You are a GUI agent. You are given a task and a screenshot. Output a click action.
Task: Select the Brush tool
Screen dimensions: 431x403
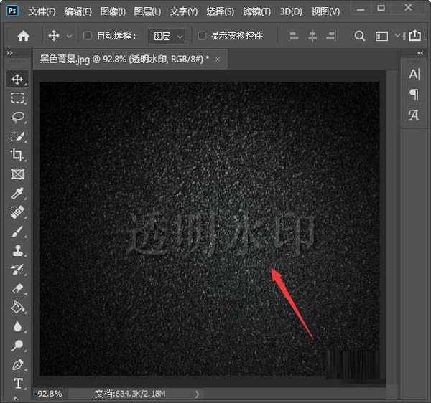[18, 232]
